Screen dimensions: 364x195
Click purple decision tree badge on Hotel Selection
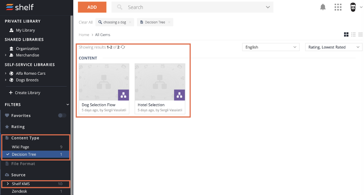179,95
